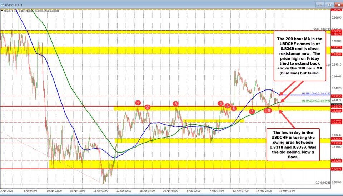Image resolution: width=343 pixels, height=196 pixels.
Task: Click the '0.0 - 0.80389' Fibonacci level label
Action: 323,182
